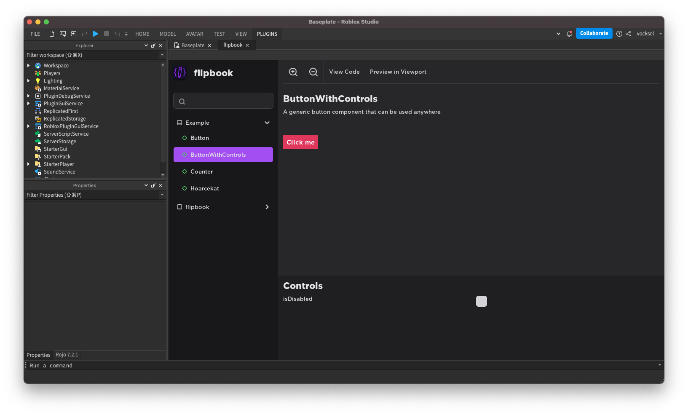The height and width of the screenshot is (415, 688).
Task: Collapse the Example storybook
Action: tap(267, 123)
